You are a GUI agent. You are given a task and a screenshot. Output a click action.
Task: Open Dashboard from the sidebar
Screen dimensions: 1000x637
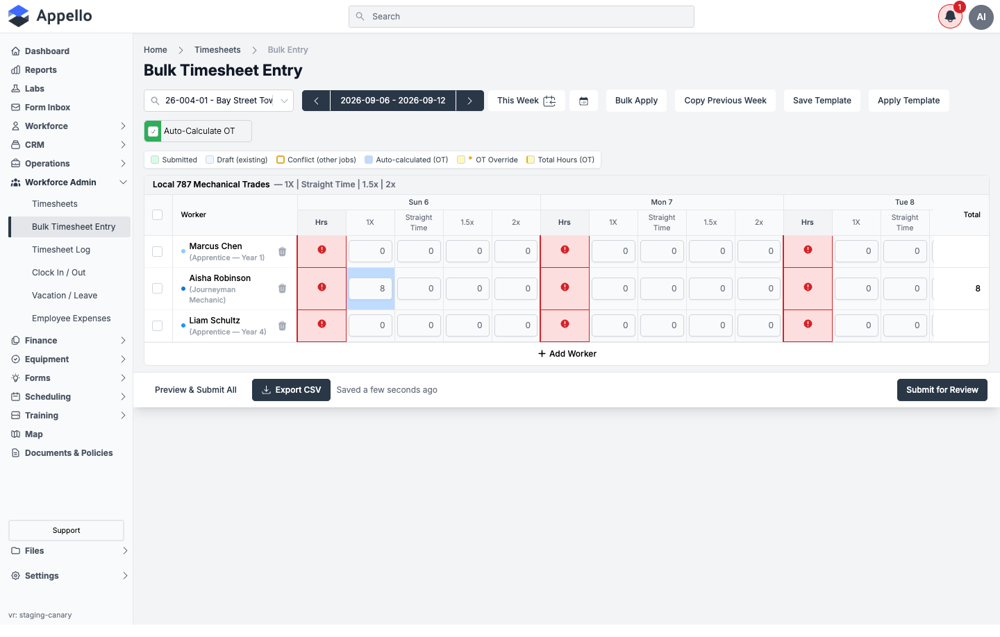(x=47, y=51)
